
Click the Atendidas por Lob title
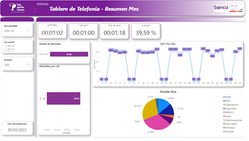[x=49, y=66]
